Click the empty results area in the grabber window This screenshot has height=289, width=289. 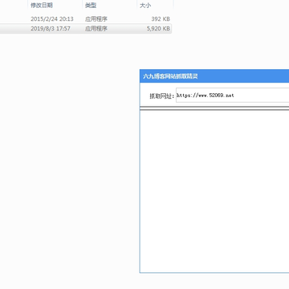[214, 192]
